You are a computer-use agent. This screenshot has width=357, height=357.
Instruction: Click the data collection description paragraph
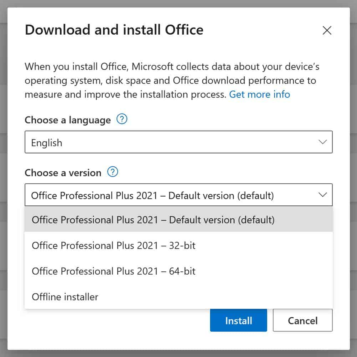pos(171,80)
